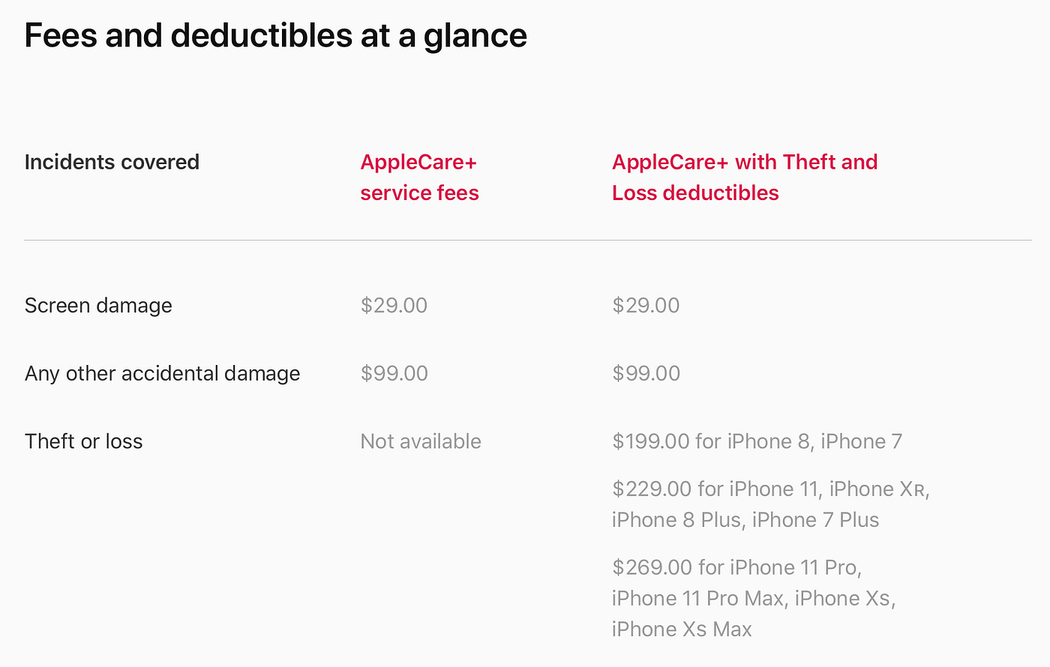
Task: Open 'AppleCare+ with Theft and Loss deductibles' header
Action: pos(745,177)
